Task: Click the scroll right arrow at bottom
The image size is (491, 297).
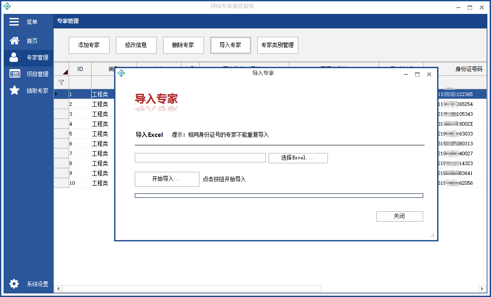Action: click(482, 288)
